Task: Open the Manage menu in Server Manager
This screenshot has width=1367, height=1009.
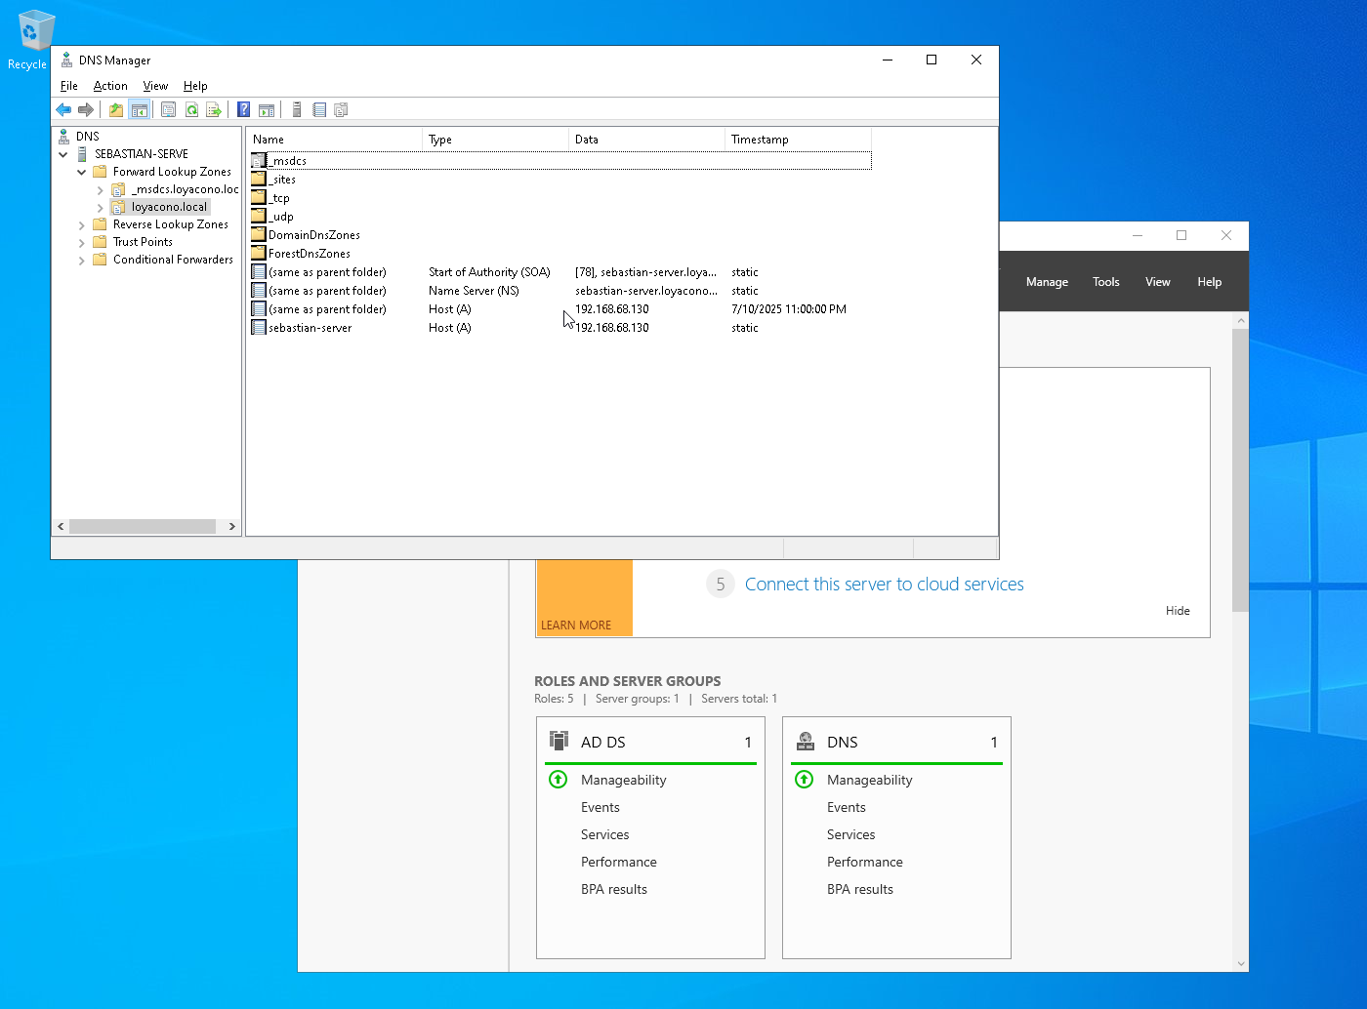Action: (1047, 282)
